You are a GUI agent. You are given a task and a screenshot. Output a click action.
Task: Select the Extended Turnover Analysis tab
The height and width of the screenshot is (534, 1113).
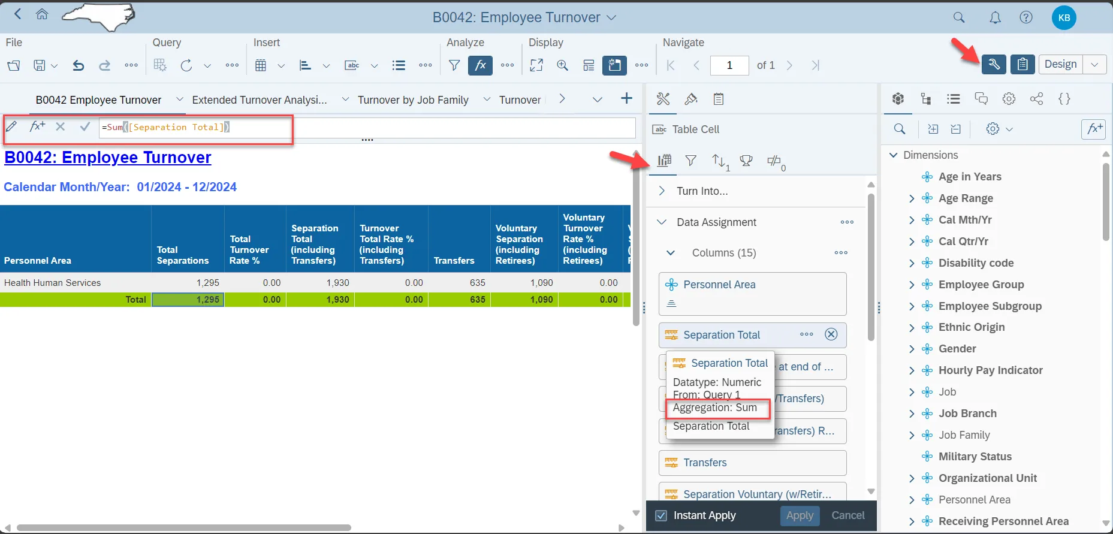tap(260, 100)
